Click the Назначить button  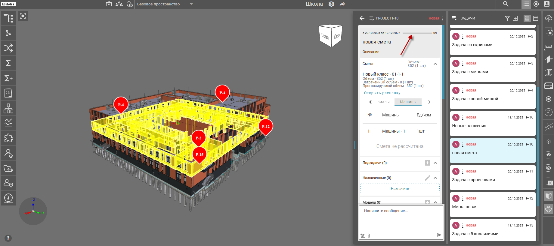click(400, 189)
